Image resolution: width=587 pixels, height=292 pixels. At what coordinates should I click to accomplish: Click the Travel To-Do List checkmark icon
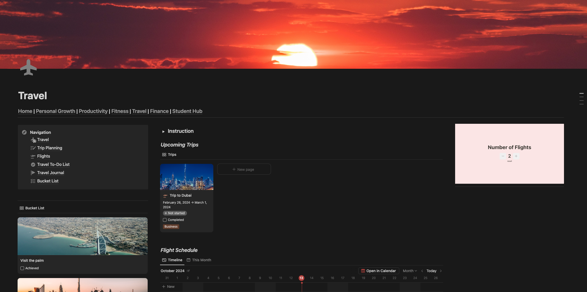(x=33, y=165)
